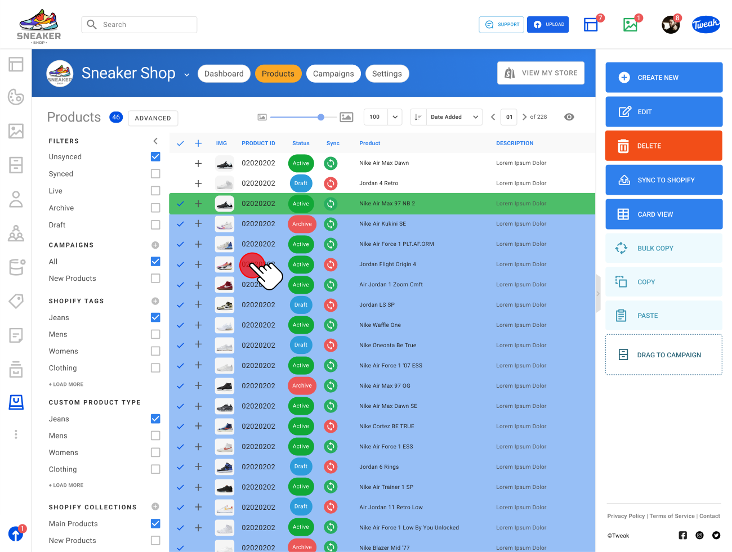Select the image library icon in the left sidebar
The image size is (732, 552).
tap(16, 131)
